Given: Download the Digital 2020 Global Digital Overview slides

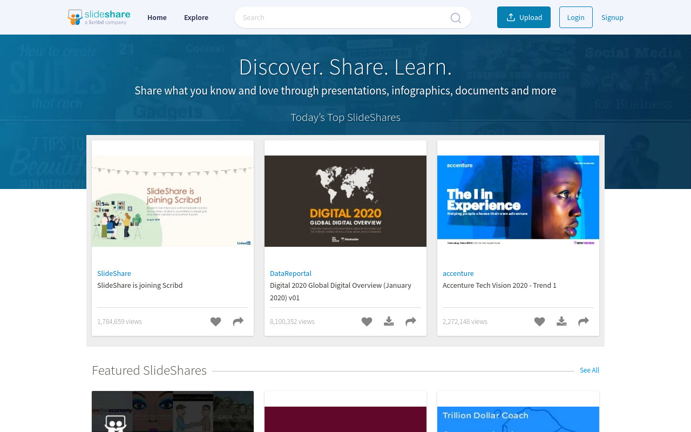Looking at the screenshot, I should [x=389, y=322].
